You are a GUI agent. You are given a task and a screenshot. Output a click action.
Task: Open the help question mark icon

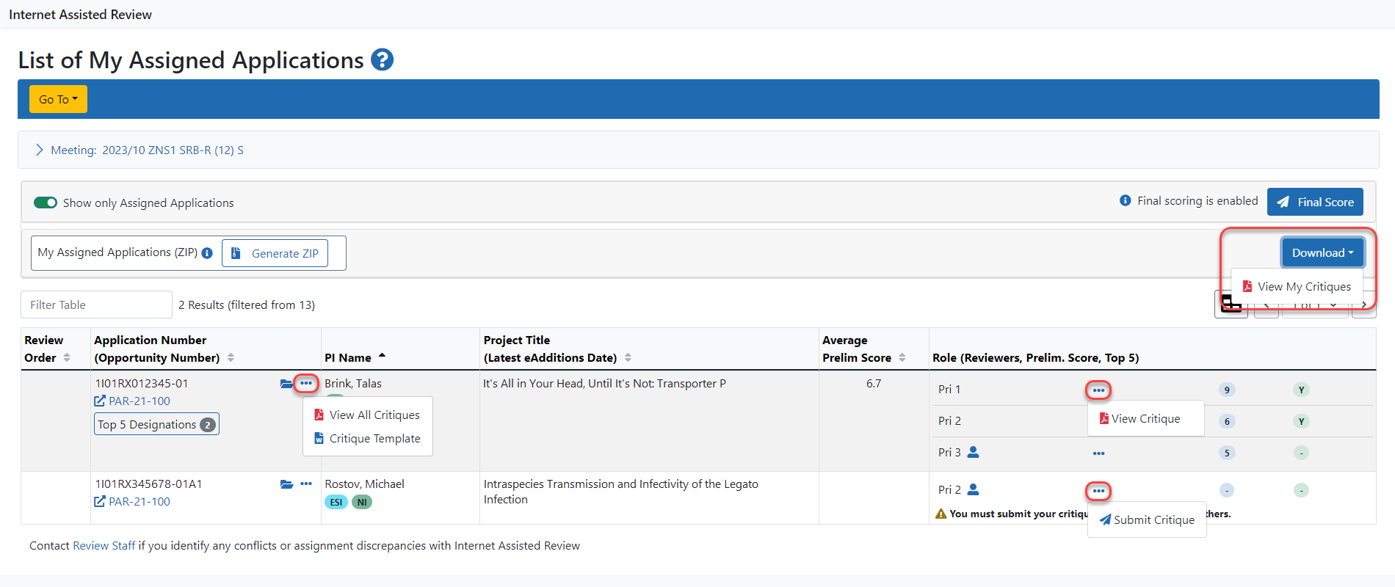[382, 59]
